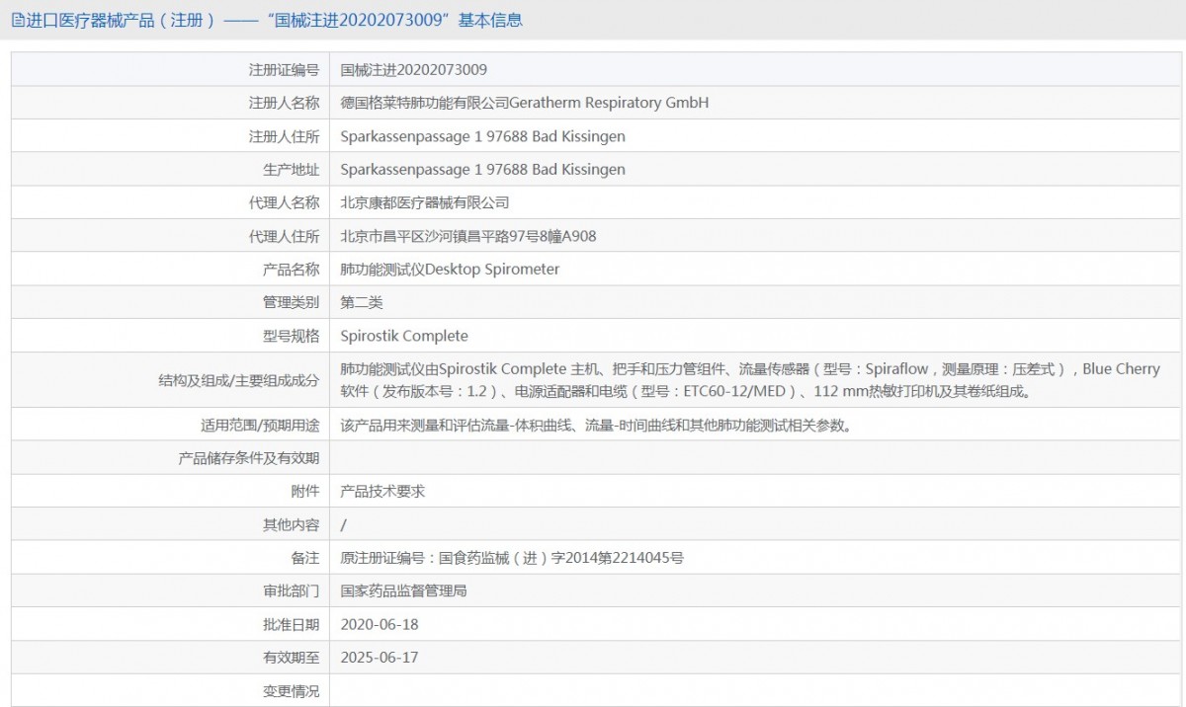Screen dimensions: 1186x707
Task: Select the intended use text 该产品用来测量
Action: (x=596, y=426)
